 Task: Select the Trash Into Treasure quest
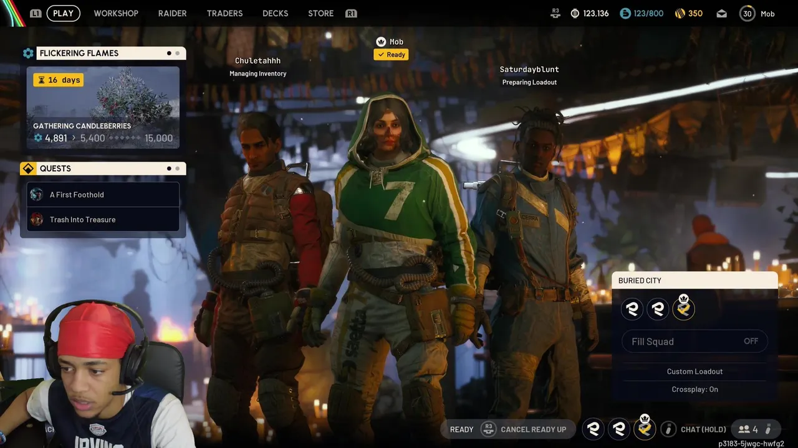103,220
